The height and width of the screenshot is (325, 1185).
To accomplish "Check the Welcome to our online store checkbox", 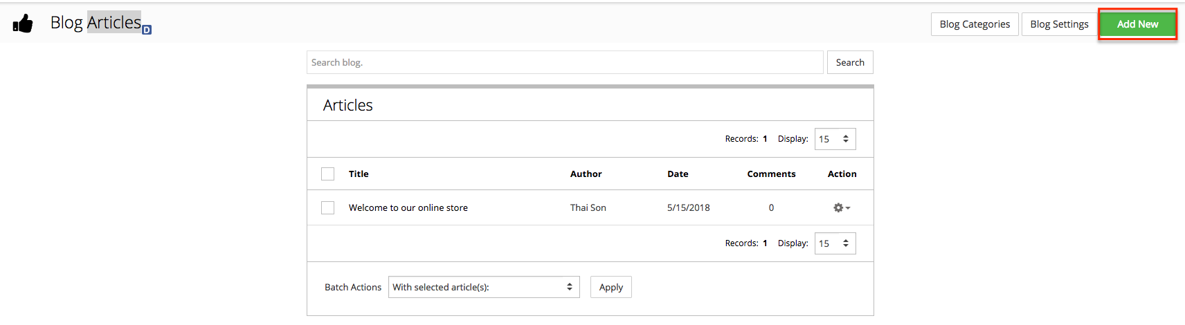I will click(x=327, y=207).
